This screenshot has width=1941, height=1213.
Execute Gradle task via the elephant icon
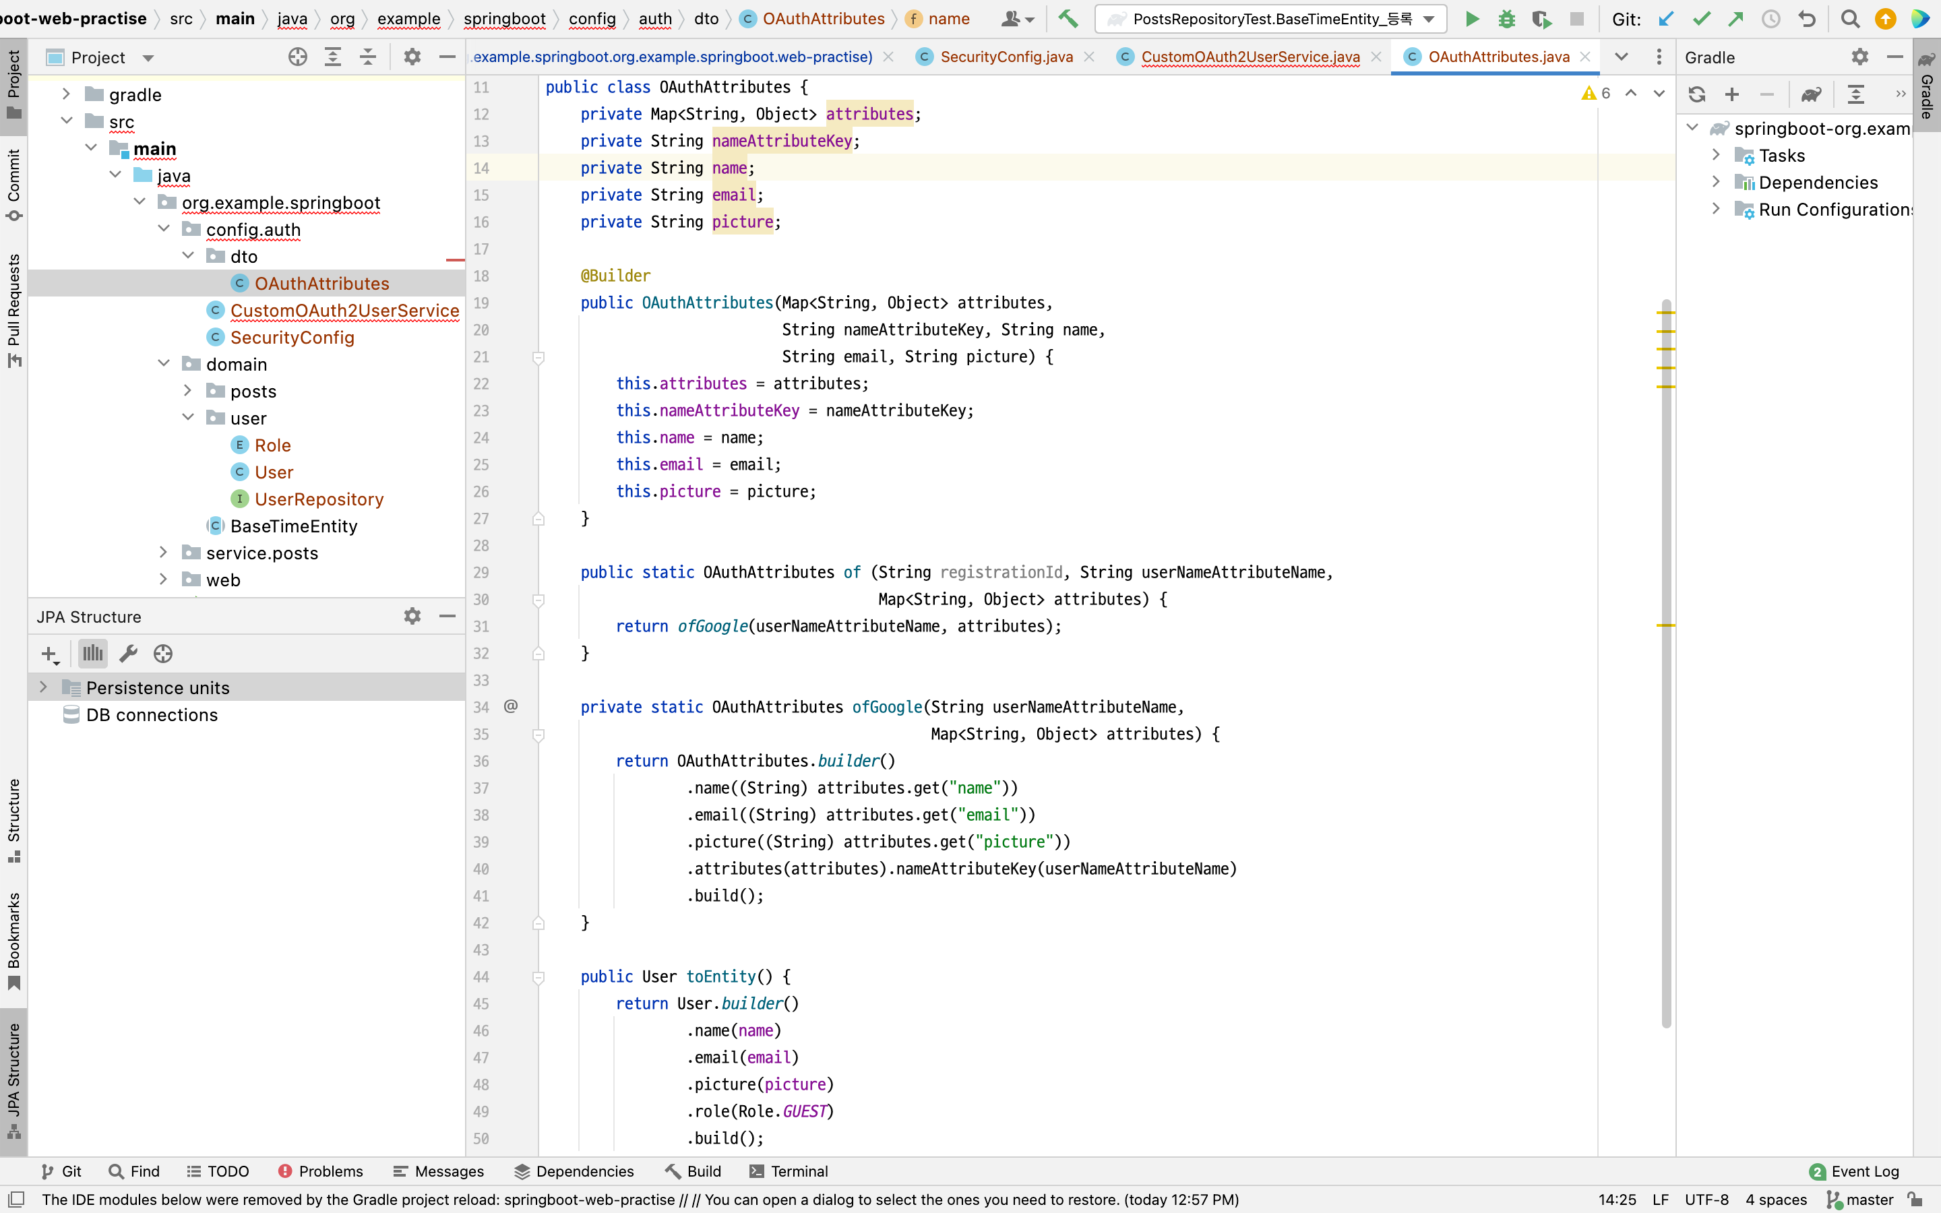click(x=1811, y=94)
